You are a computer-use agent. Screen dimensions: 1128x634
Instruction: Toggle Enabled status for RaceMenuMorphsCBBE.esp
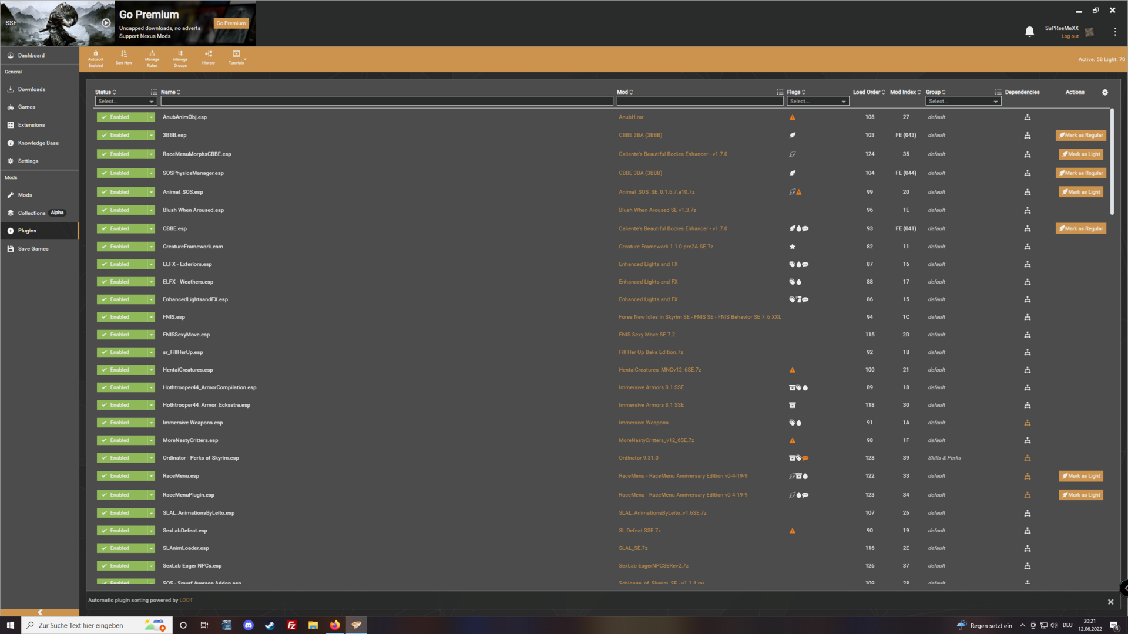[121, 154]
